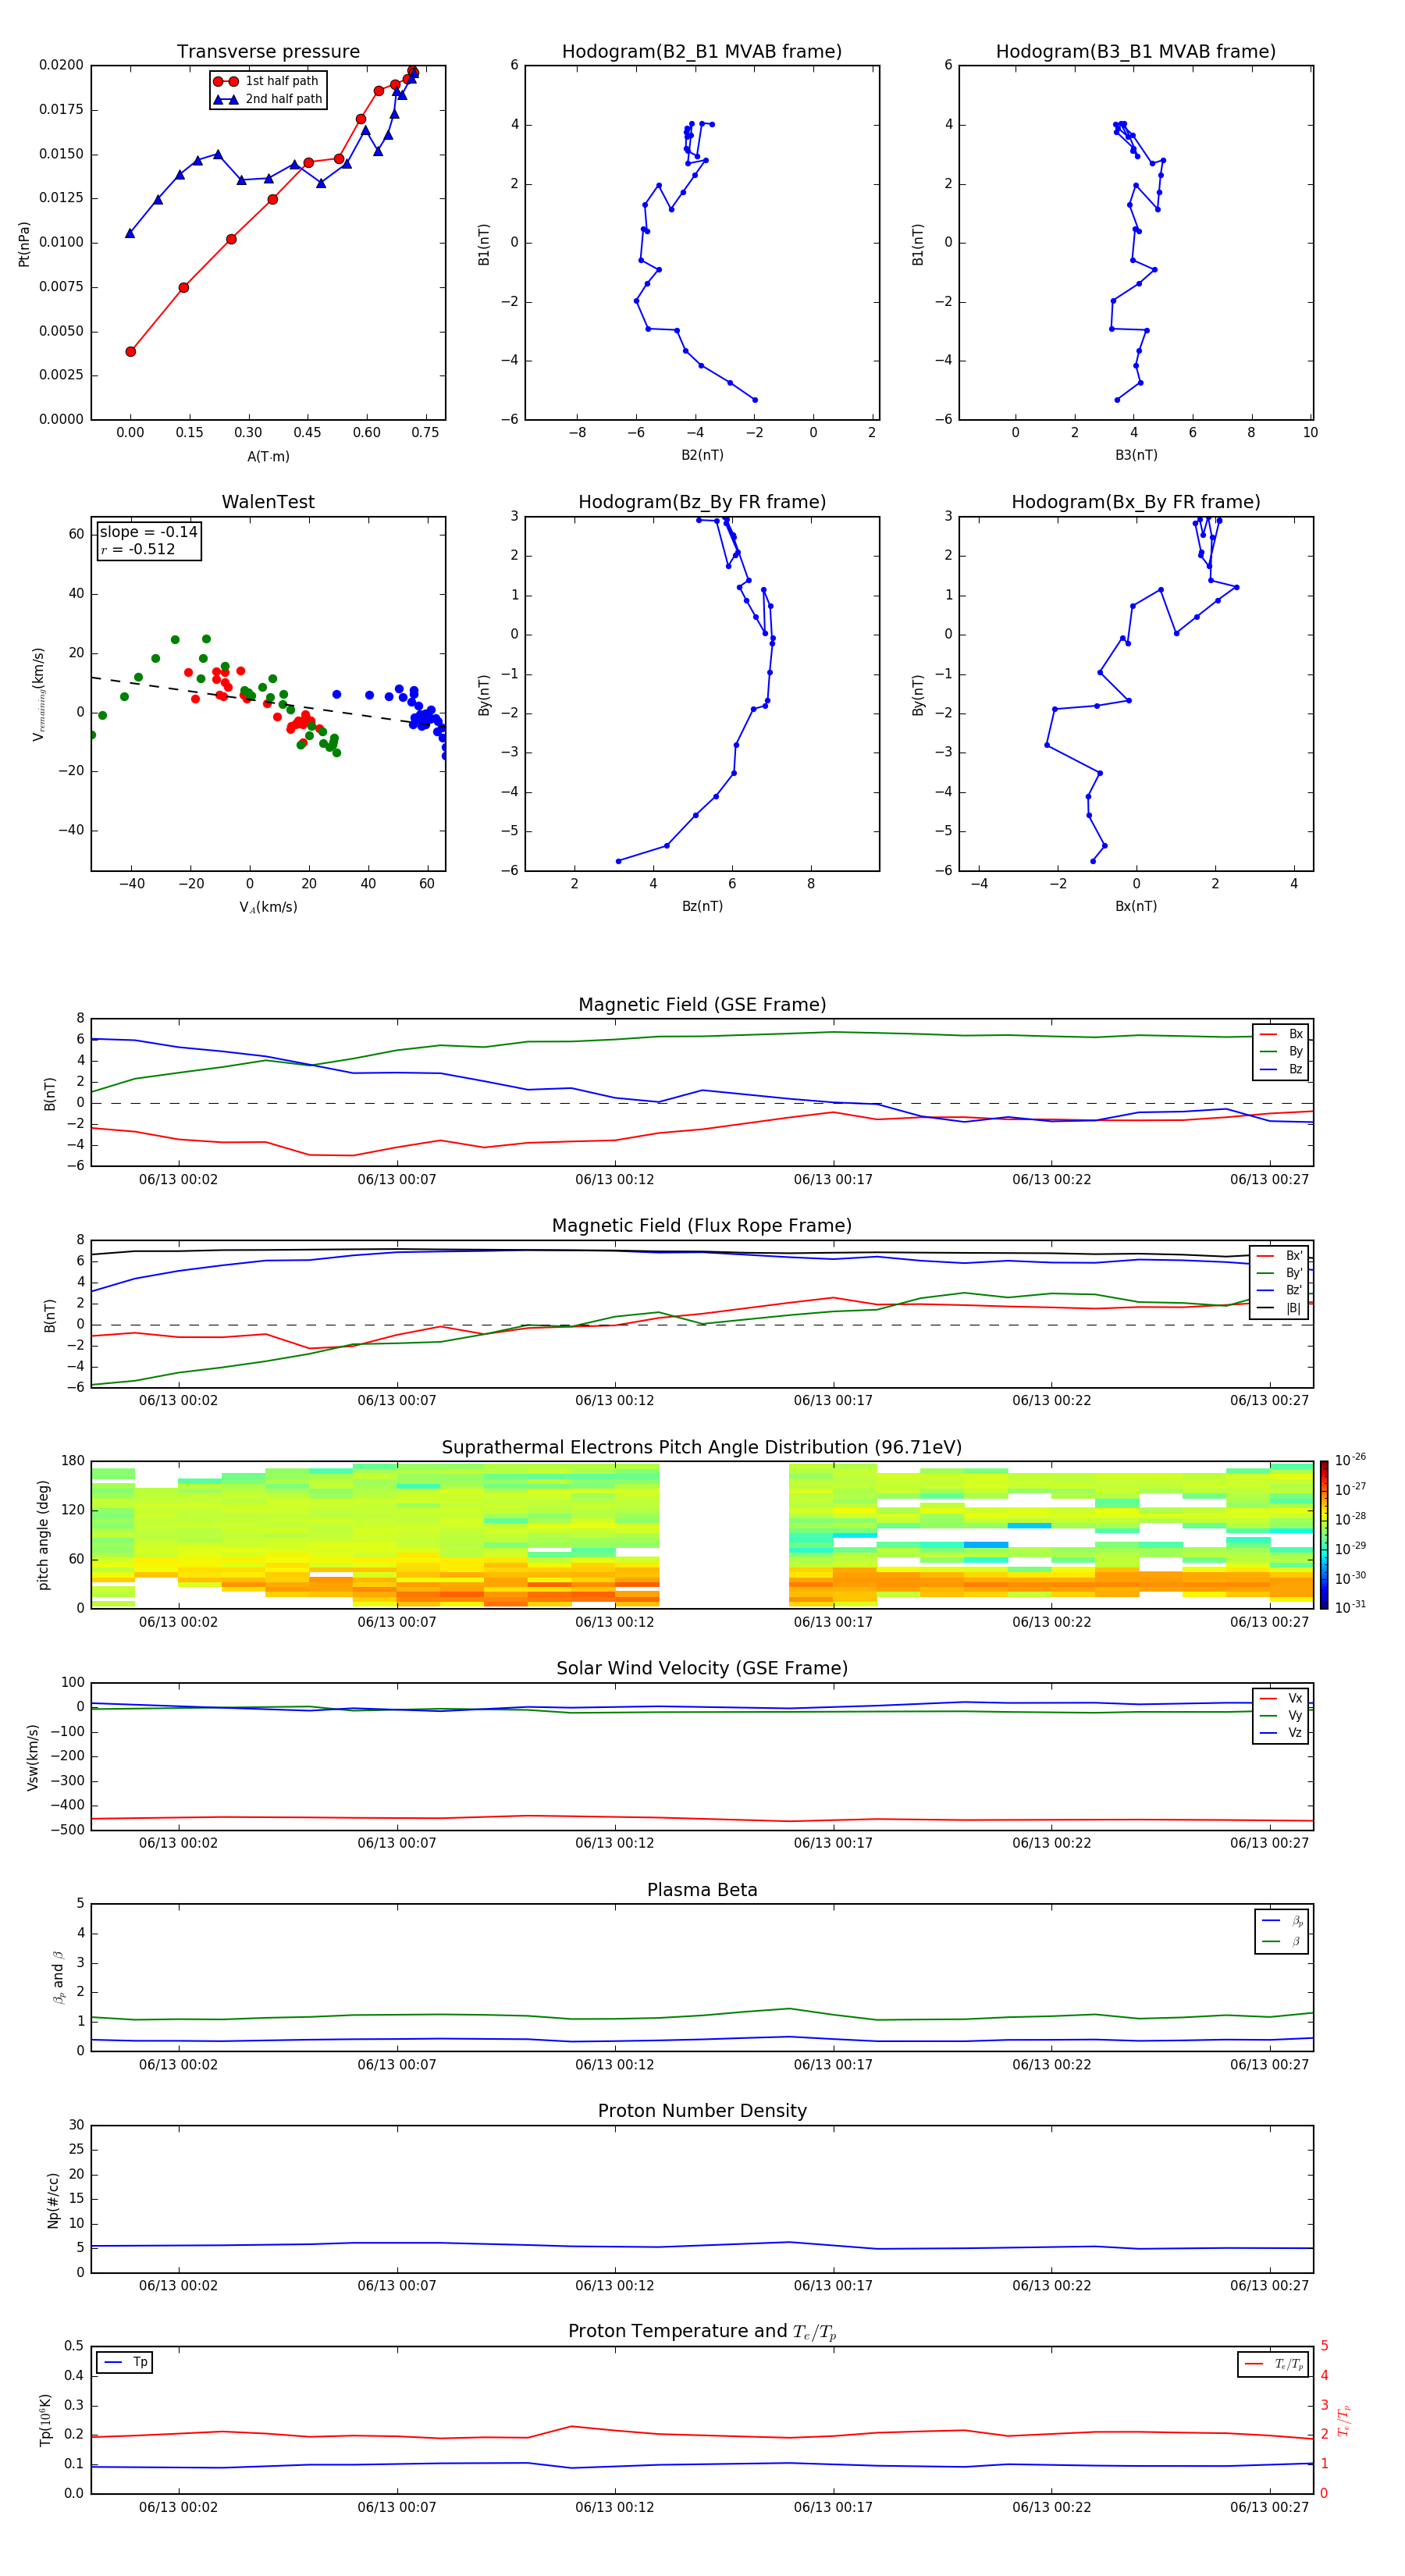The width and height of the screenshot is (1405, 2576).
Task: Click the βp entry in Plasma Beta legend
Action: tap(1282, 1921)
